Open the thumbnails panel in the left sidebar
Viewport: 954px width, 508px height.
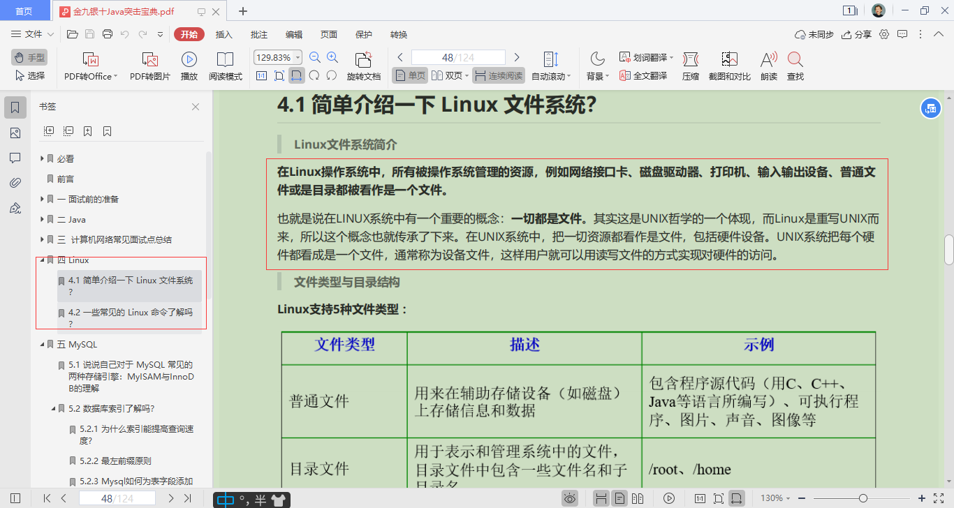click(x=15, y=133)
